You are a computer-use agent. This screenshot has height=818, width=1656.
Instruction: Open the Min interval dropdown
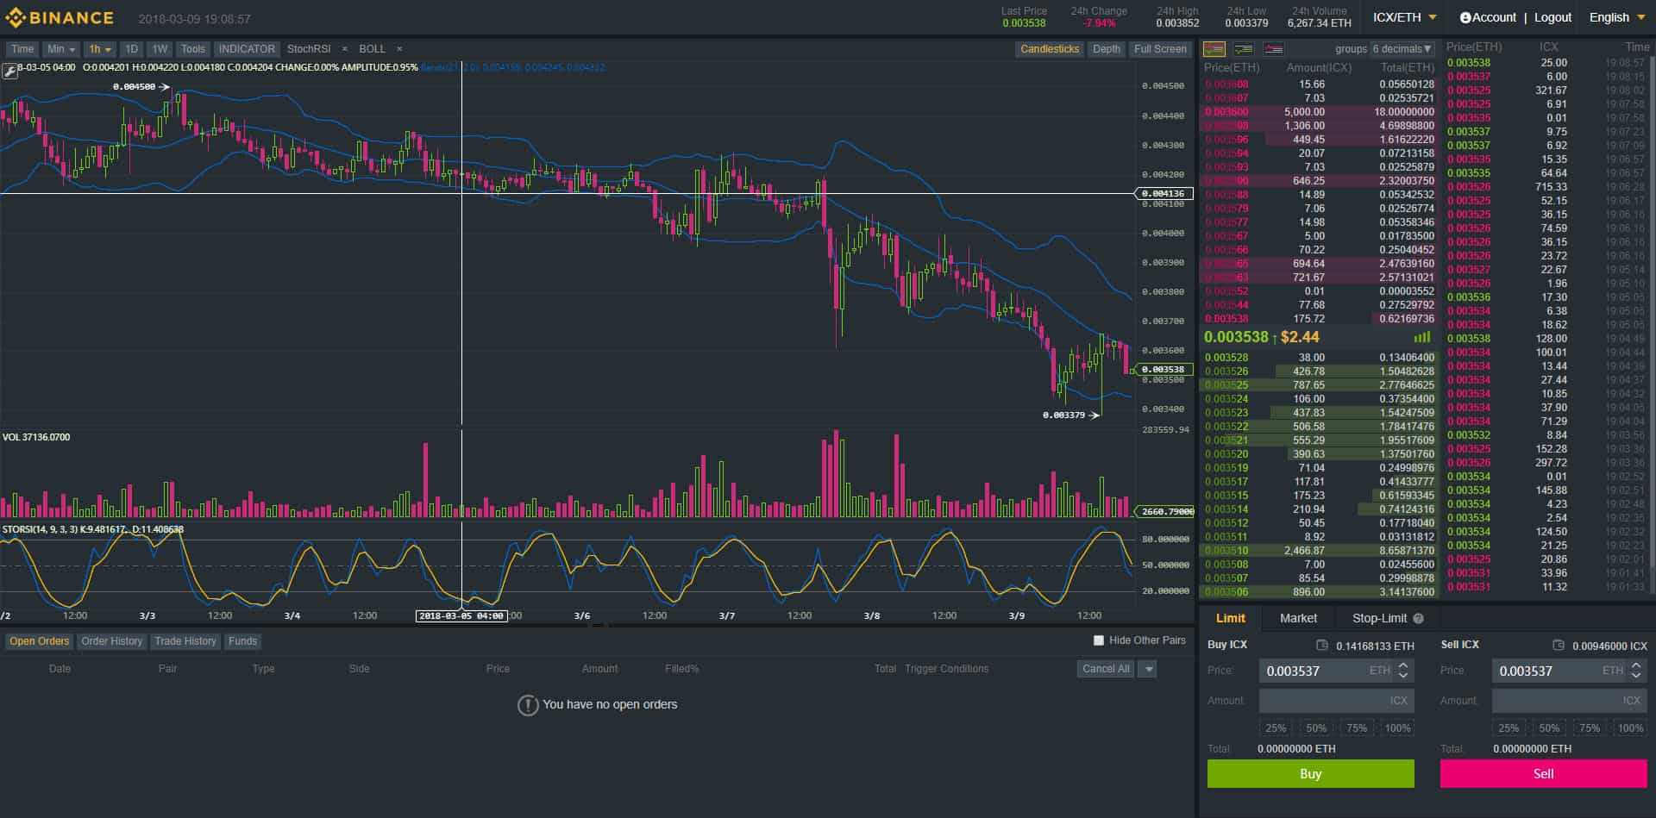click(60, 49)
